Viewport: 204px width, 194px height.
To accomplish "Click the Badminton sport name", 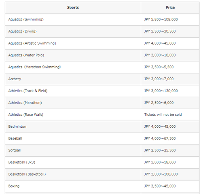I will point(17,126).
